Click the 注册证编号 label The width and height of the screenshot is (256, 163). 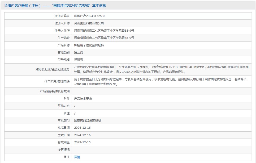coord(62,16)
